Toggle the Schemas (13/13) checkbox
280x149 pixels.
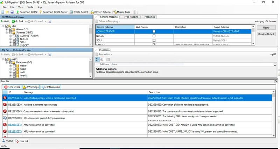pyautogui.click(x=10, y=33)
